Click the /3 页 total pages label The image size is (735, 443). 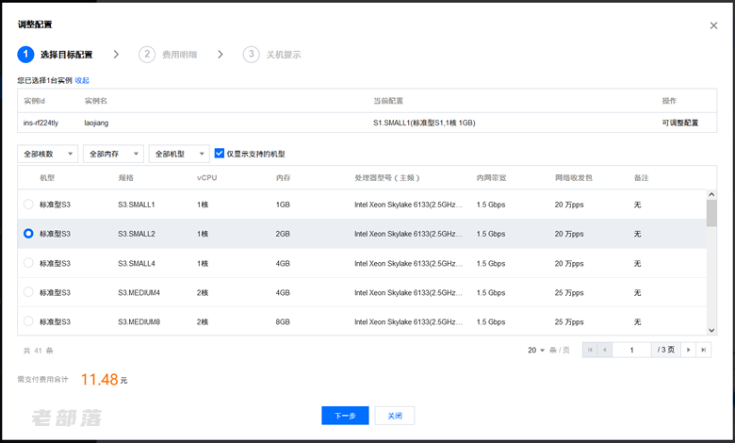coord(665,350)
